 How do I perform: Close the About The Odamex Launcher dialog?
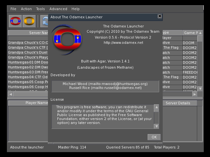click(160, 16)
